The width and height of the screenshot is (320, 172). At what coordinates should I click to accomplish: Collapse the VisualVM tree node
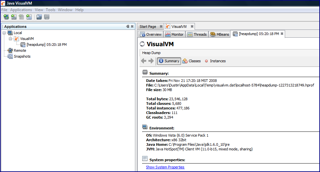click(11, 39)
